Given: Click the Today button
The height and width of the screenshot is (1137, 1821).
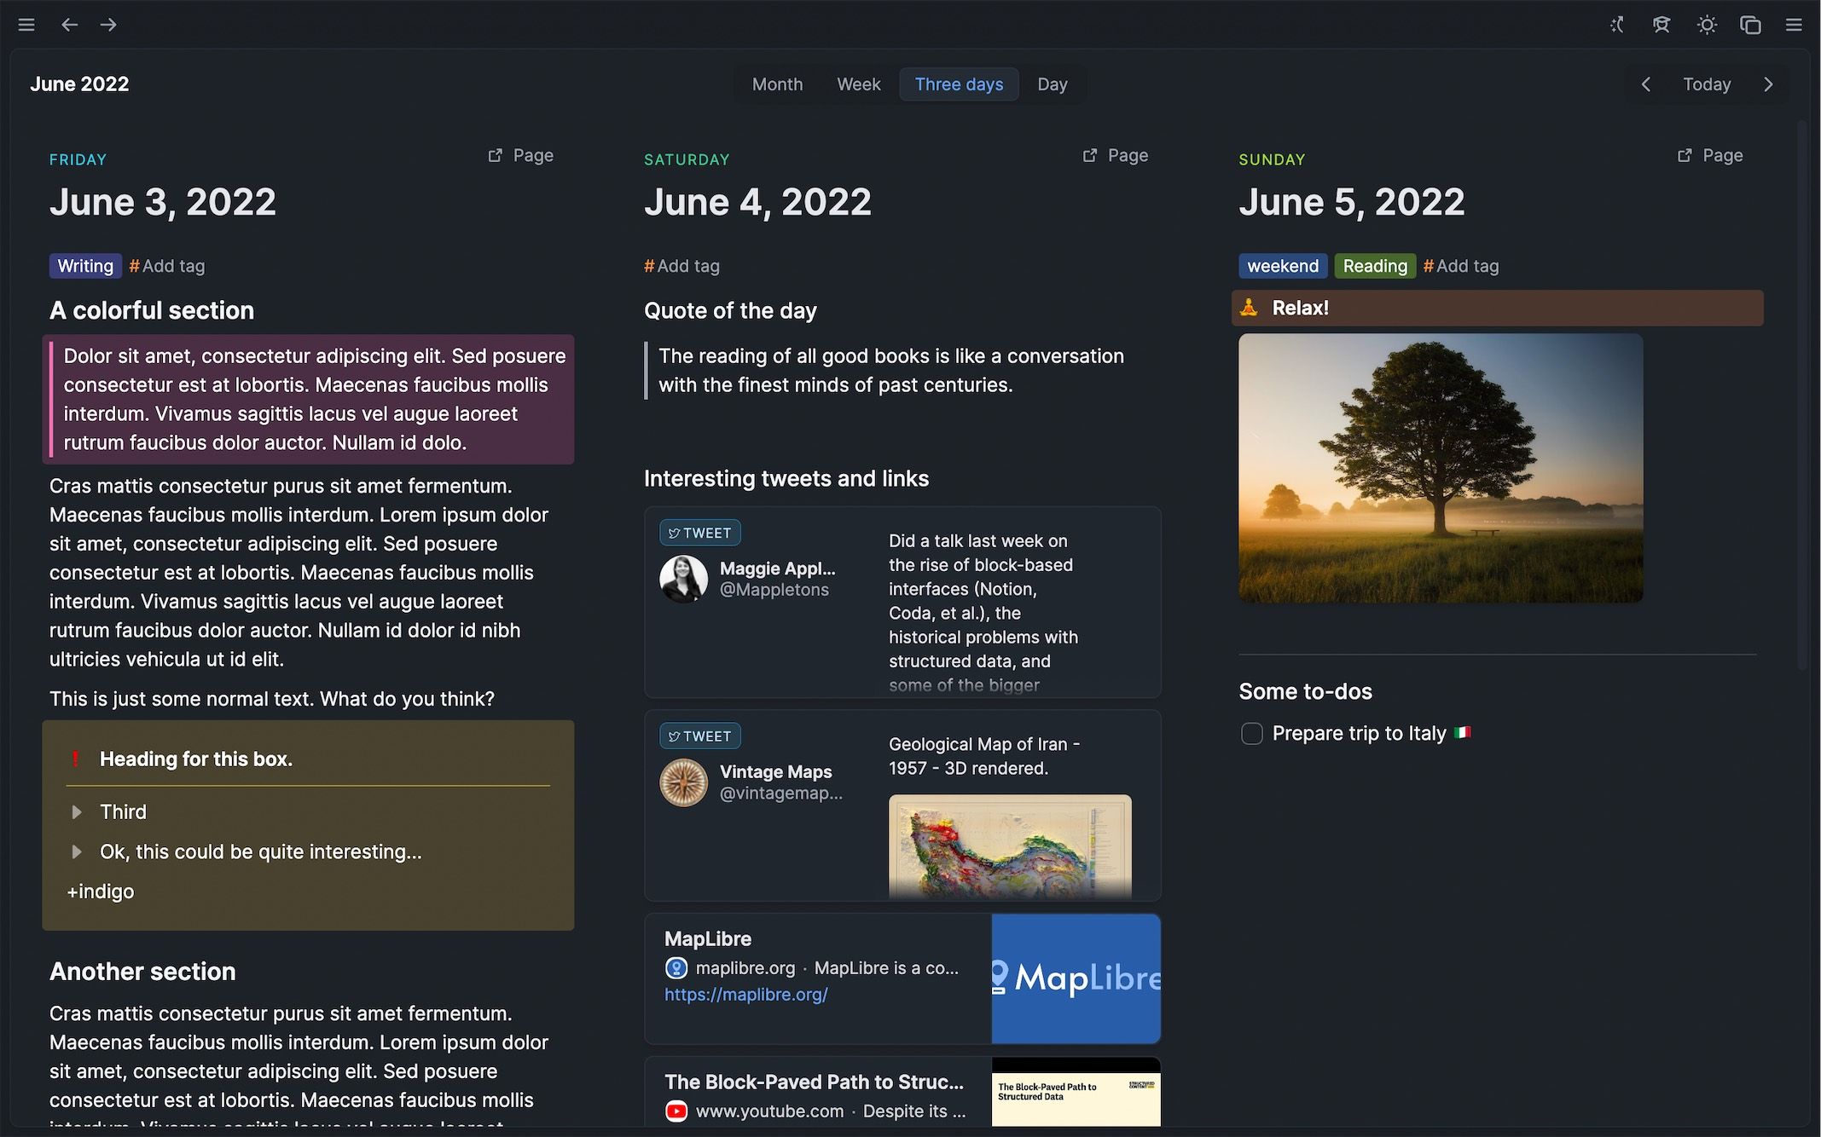Looking at the screenshot, I should tap(1706, 84).
